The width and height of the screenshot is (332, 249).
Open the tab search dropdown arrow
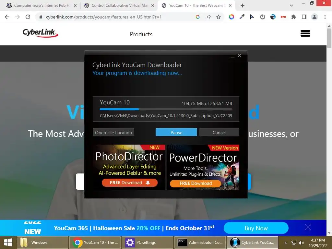pyautogui.click(x=291, y=6)
